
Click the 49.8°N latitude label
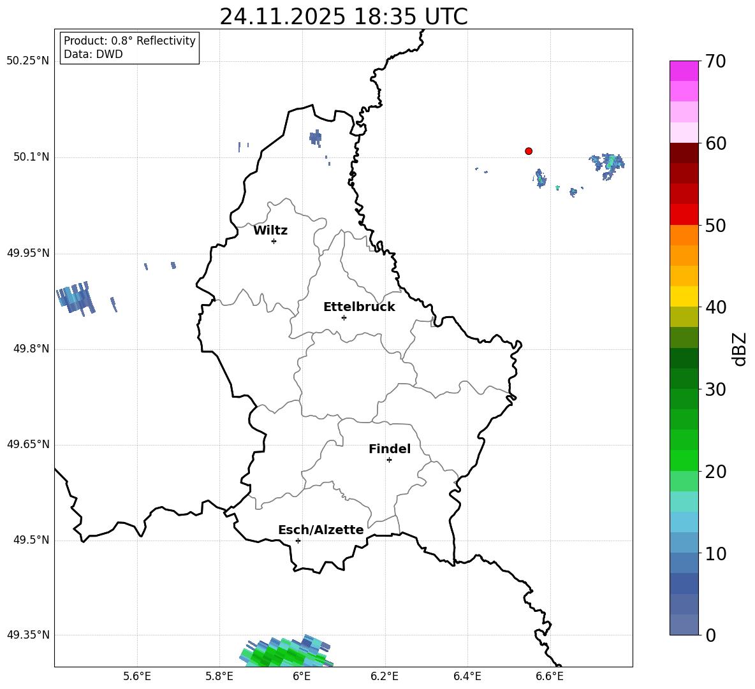pos(31,349)
